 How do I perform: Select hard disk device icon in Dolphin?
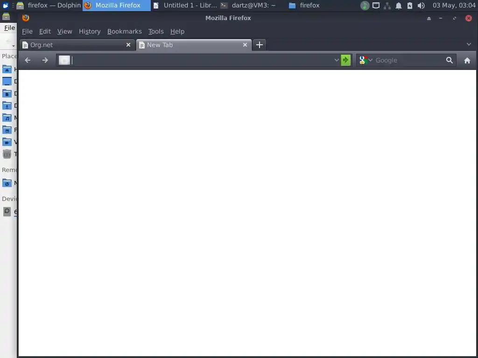pyautogui.click(x=7, y=212)
